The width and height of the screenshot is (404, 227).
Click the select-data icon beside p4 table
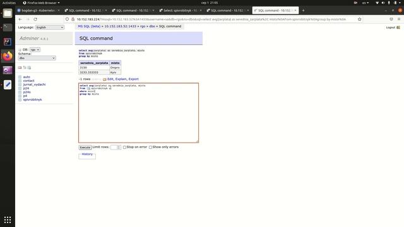click(20, 96)
